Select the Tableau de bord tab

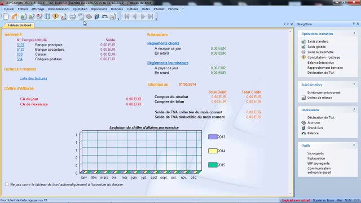[x=19, y=25]
